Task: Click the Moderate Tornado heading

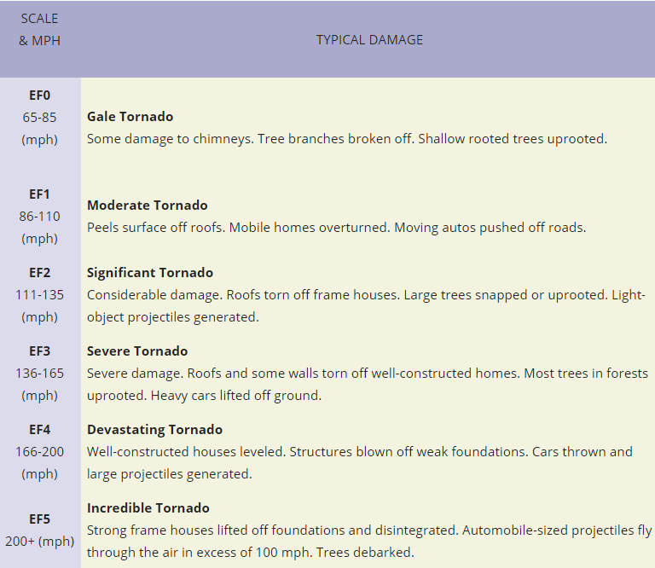Action: (x=147, y=206)
